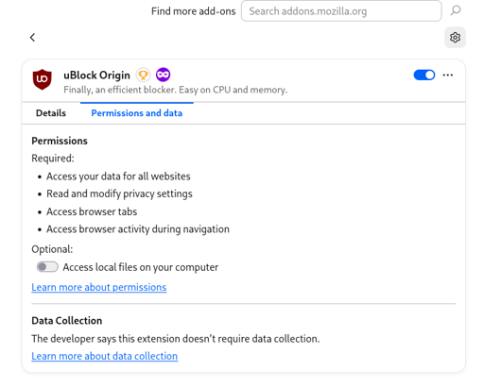Image resolution: width=484 pixels, height=387 pixels.
Task: Click the search magnifier icon
Action: 456,10
